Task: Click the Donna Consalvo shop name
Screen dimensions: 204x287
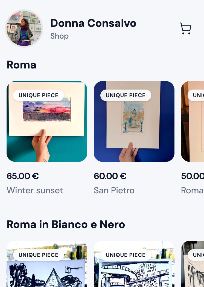Action: click(93, 23)
